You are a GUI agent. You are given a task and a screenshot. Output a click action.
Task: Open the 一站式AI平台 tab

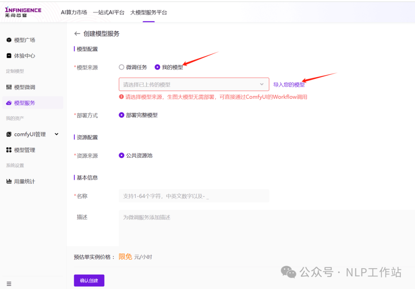pos(108,12)
